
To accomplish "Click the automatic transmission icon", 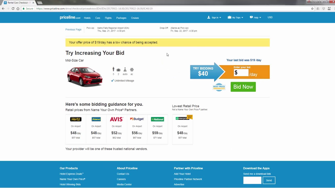I will [x=125, y=70].
